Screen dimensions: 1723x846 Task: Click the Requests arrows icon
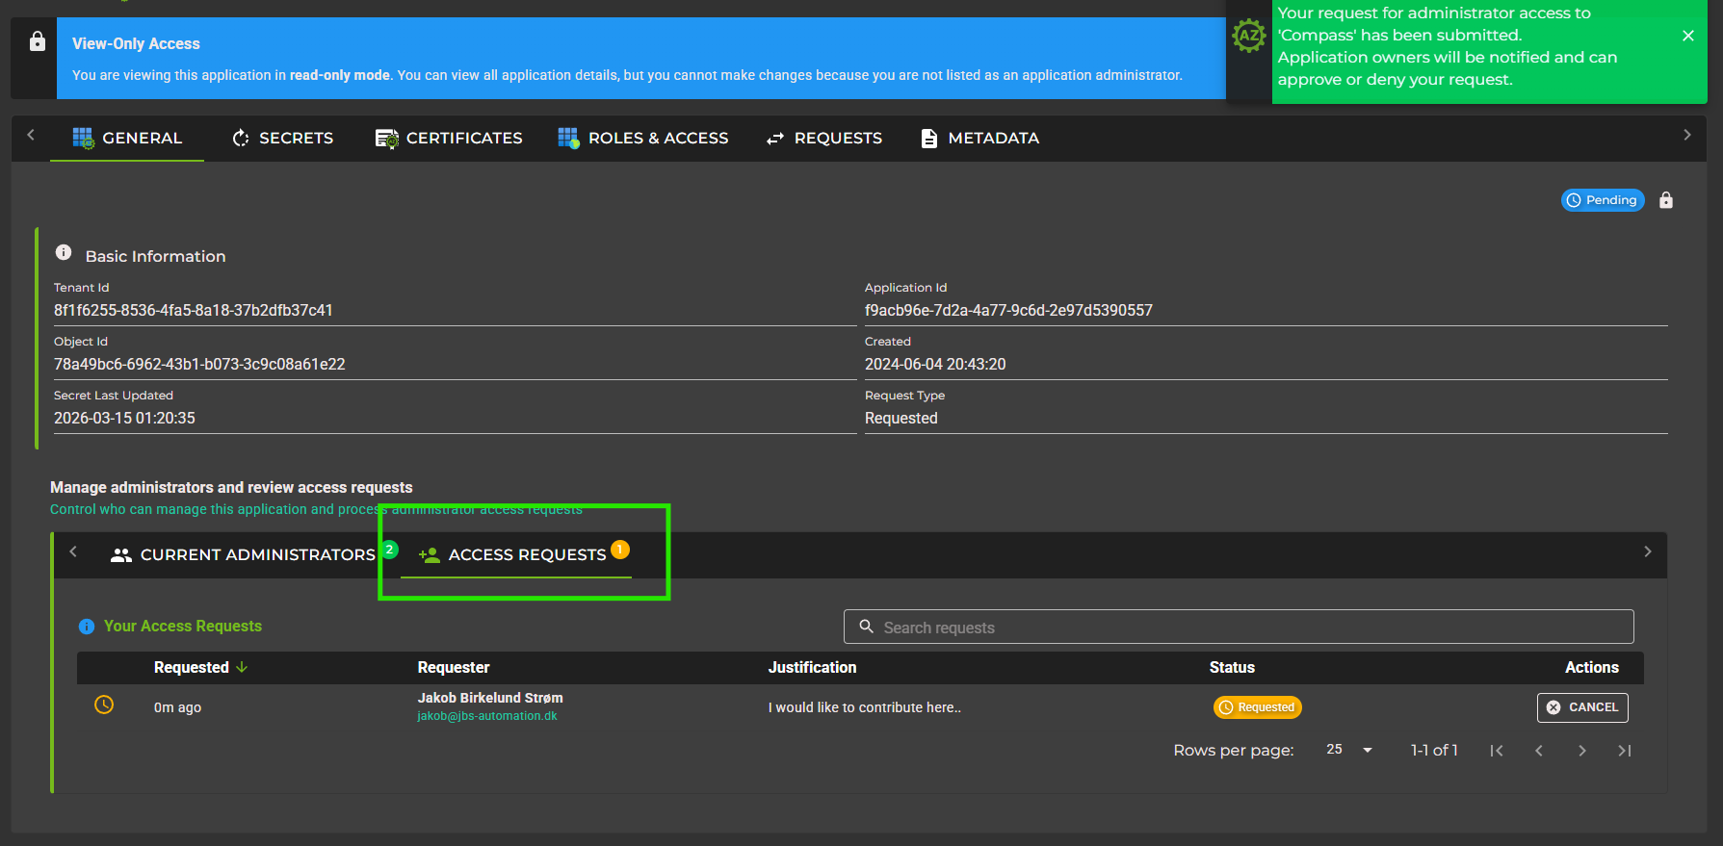[x=775, y=139]
